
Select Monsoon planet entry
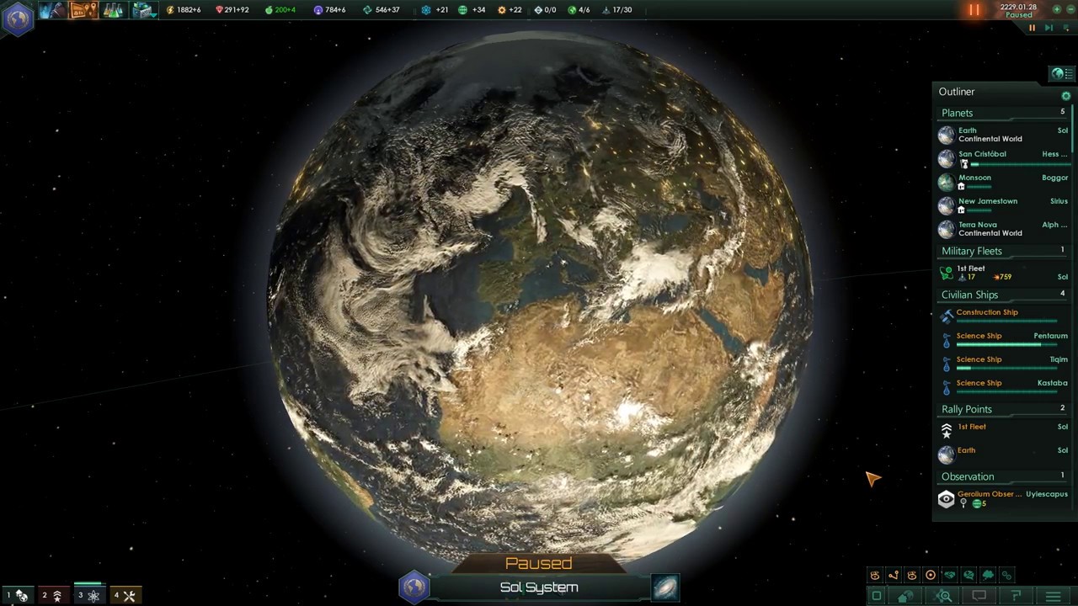(x=1003, y=182)
